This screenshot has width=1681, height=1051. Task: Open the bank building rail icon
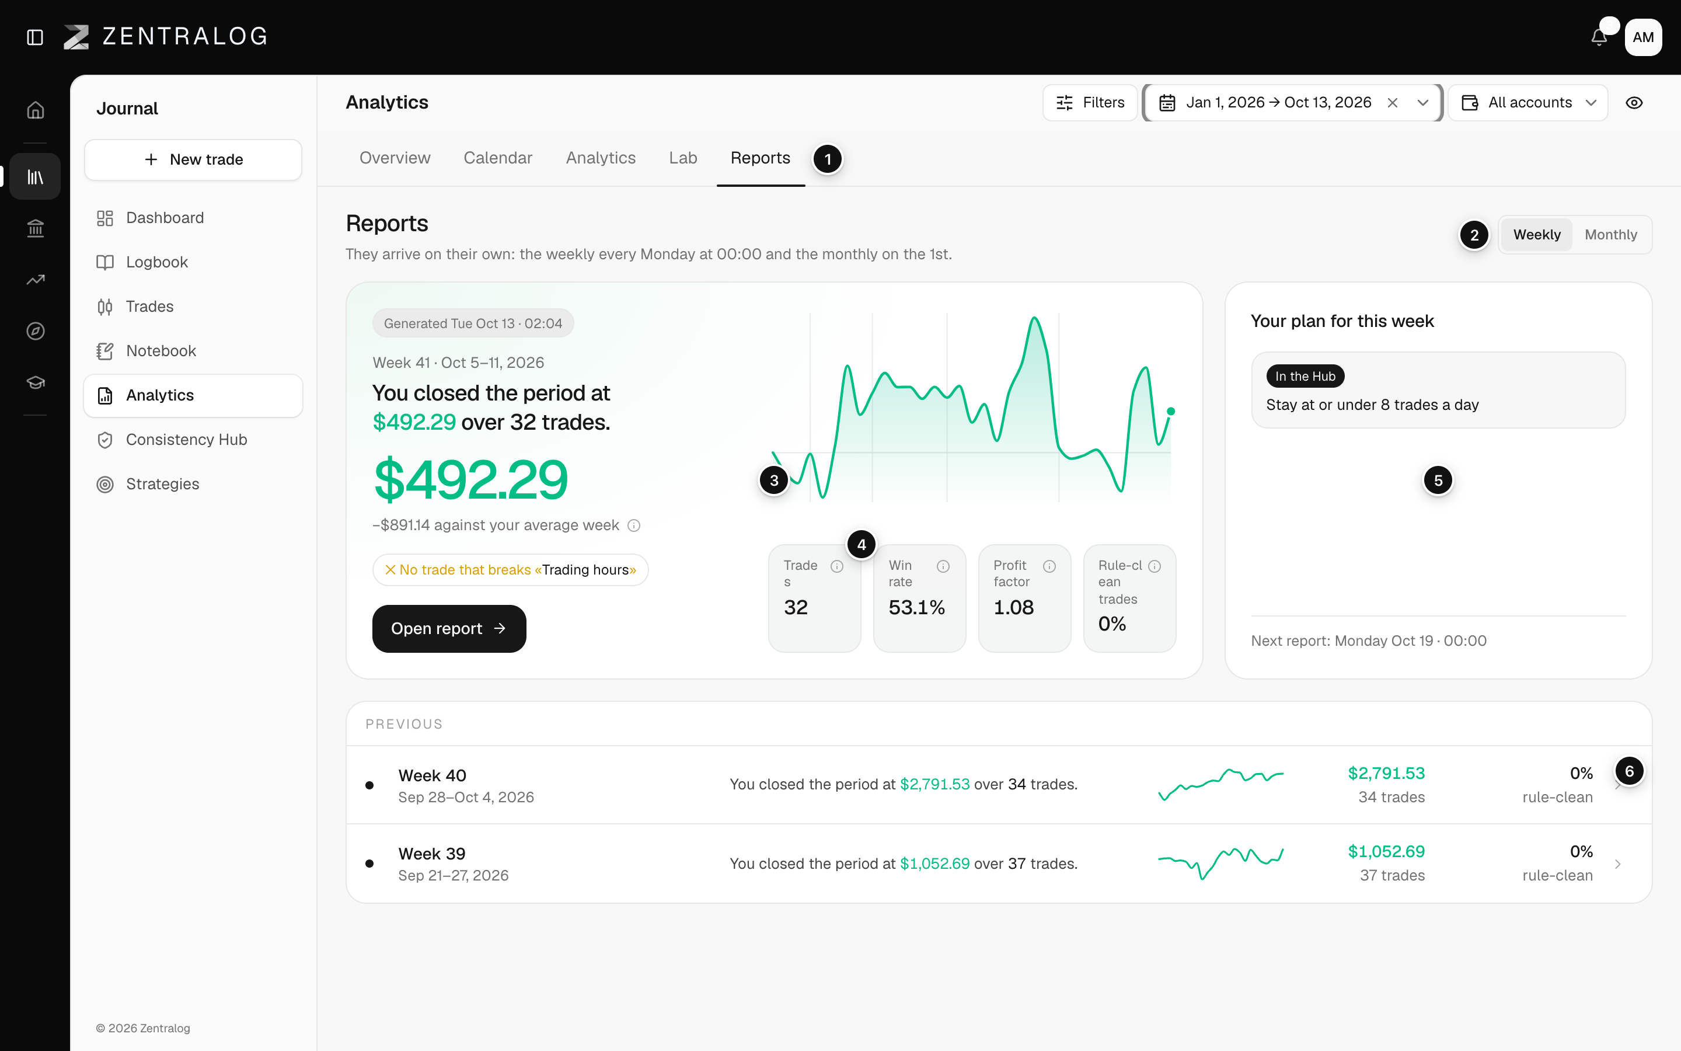pyautogui.click(x=36, y=228)
